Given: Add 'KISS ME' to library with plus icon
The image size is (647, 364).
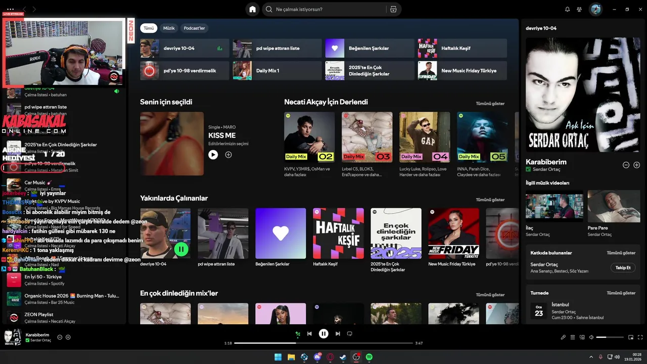Looking at the screenshot, I should [x=228, y=155].
